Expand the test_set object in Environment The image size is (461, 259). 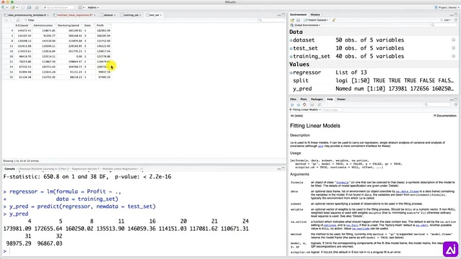pyautogui.click(x=291, y=49)
